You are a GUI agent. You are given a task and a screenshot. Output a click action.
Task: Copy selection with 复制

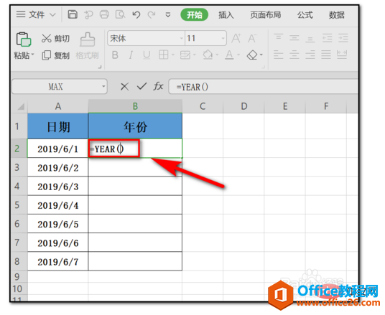(56, 55)
